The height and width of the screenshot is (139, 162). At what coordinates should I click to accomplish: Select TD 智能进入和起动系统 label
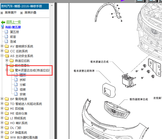click(26, 104)
